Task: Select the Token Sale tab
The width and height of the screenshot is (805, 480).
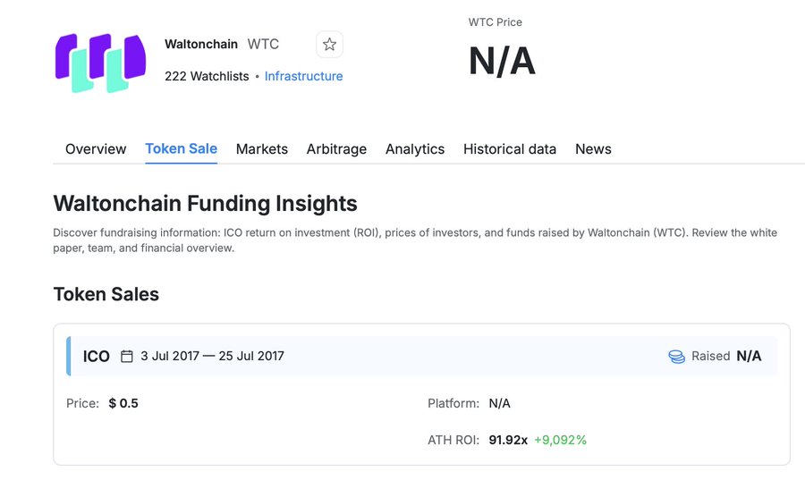Action: point(182,148)
